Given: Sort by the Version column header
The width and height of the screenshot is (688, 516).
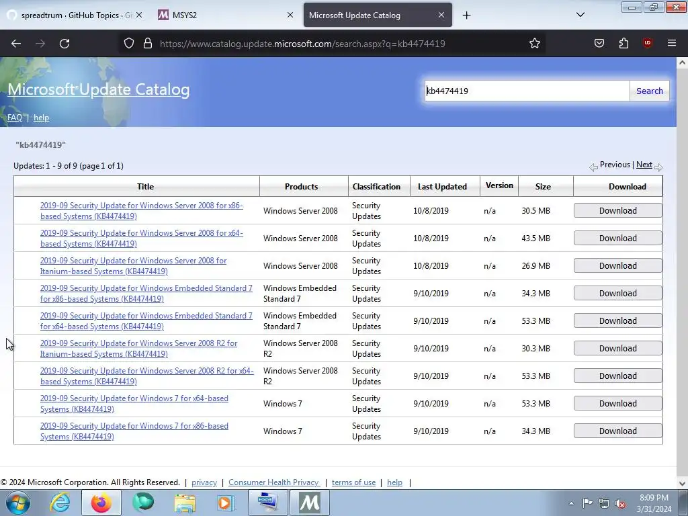Looking at the screenshot, I should tap(499, 185).
